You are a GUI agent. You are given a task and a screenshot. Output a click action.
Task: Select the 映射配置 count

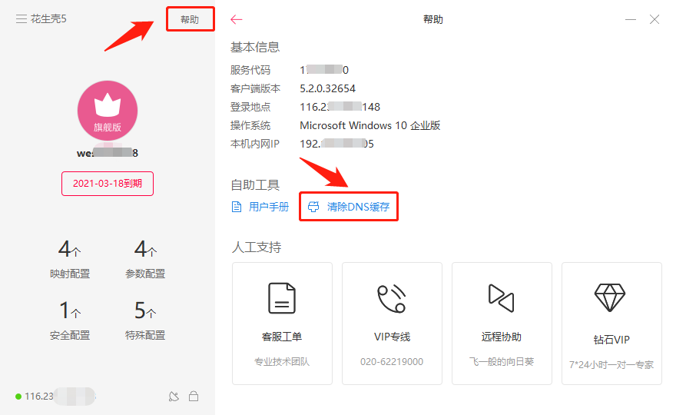pos(69,249)
